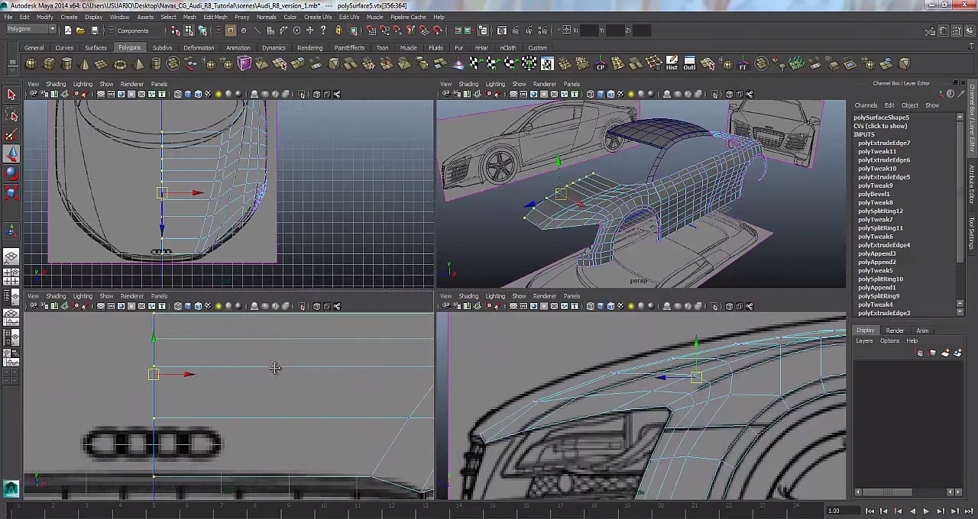Switch to four-view layout icon
The width and height of the screenshot is (978, 519).
11,276
